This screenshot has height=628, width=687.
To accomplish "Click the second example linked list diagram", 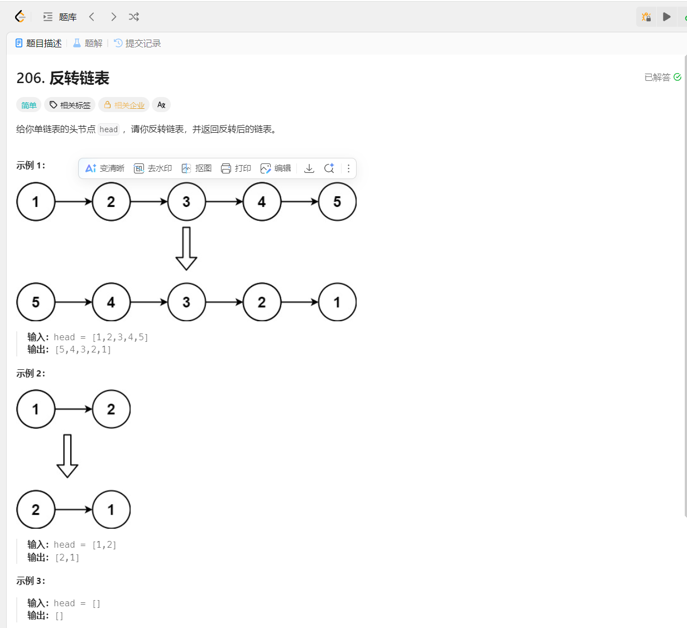I will pos(74,459).
